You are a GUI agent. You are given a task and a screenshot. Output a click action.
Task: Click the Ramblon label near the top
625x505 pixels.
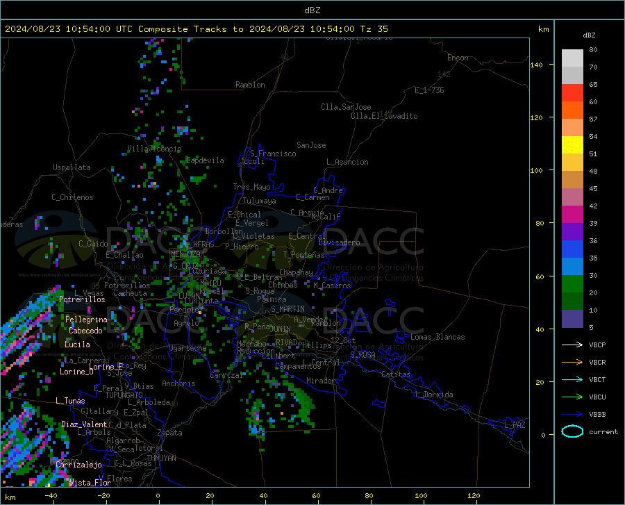tap(250, 85)
